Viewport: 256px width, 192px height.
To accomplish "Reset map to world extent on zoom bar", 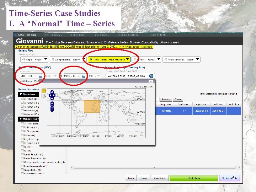I will click(x=52, y=107).
